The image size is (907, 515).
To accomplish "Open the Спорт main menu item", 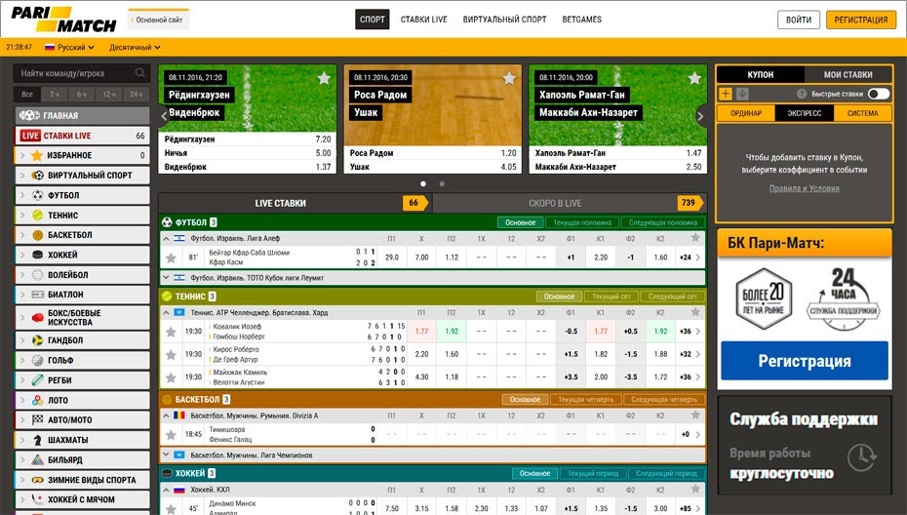I will 372,20.
